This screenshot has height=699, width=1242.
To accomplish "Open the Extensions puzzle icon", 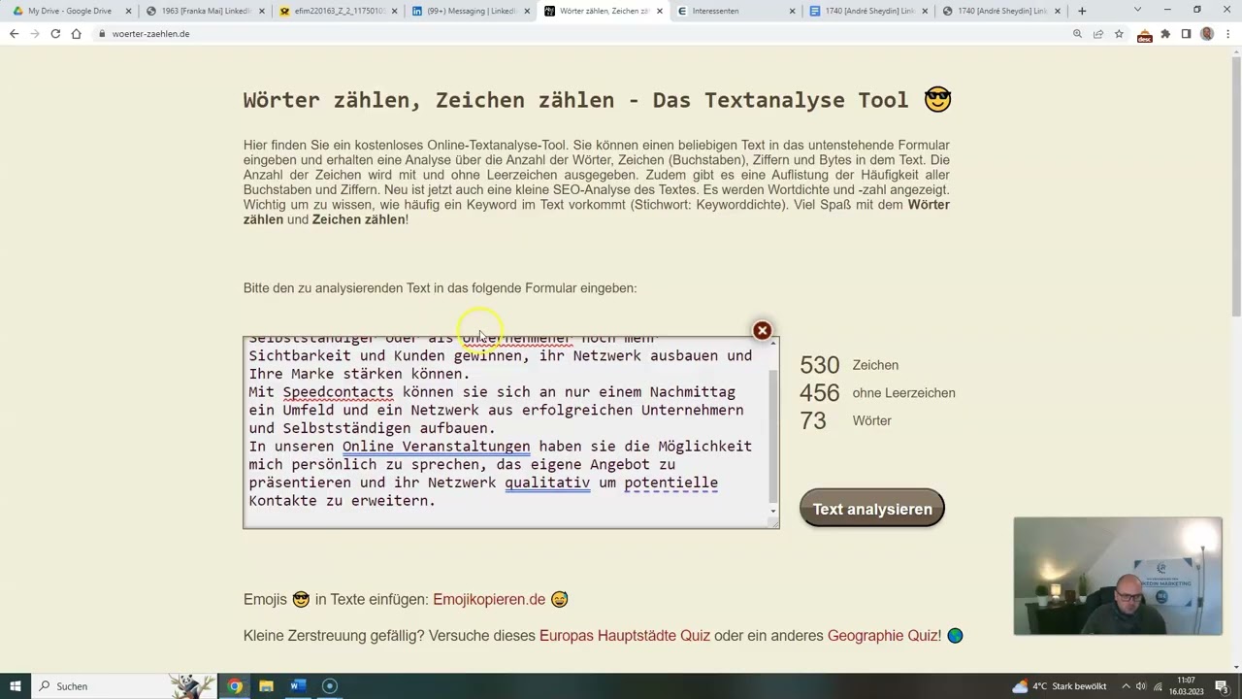I will [x=1165, y=33].
